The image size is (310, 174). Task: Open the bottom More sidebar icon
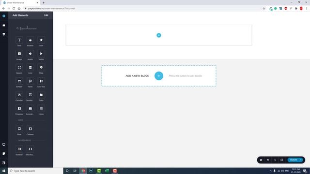(4, 163)
